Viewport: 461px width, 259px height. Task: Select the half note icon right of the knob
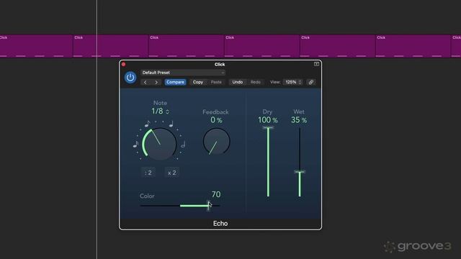(183, 144)
